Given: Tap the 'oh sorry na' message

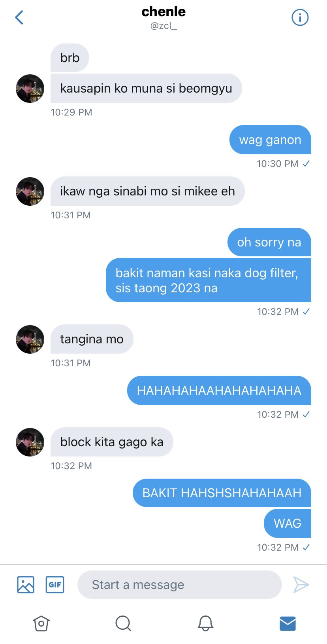Looking at the screenshot, I should tap(269, 242).
